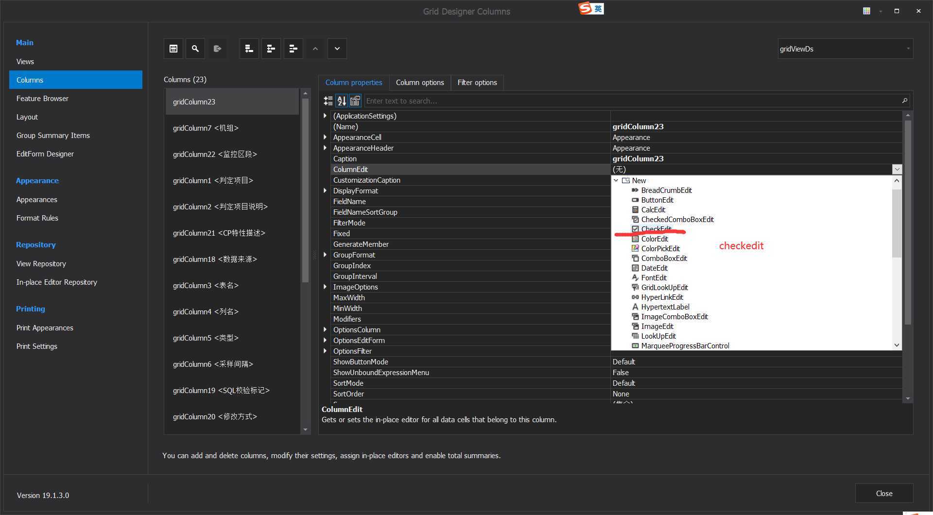Open the property pages icon
Screen dimensions: 933x515
pyautogui.click(x=355, y=101)
